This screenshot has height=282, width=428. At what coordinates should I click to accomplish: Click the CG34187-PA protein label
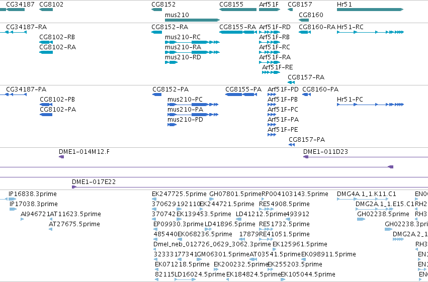(x=26, y=89)
